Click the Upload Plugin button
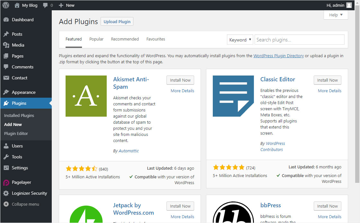 117,22
